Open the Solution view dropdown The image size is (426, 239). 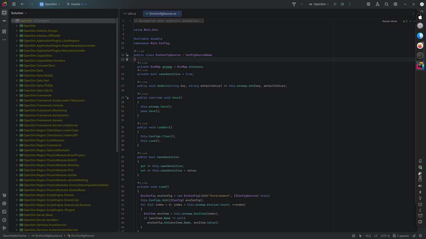click(x=19, y=13)
